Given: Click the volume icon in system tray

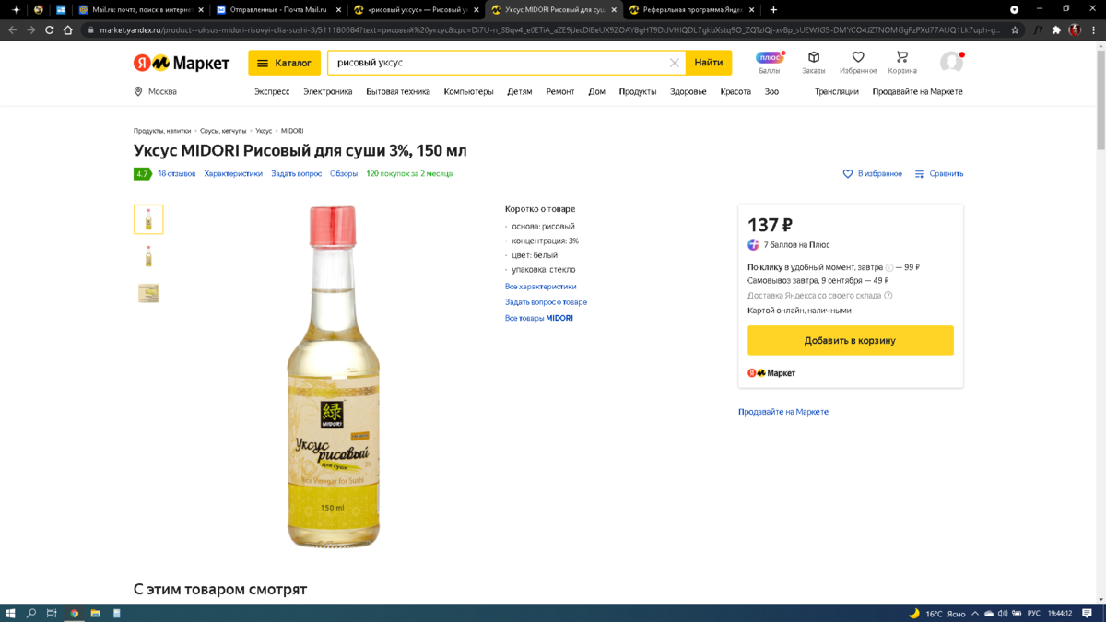Looking at the screenshot, I should [x=1002, y=613].
